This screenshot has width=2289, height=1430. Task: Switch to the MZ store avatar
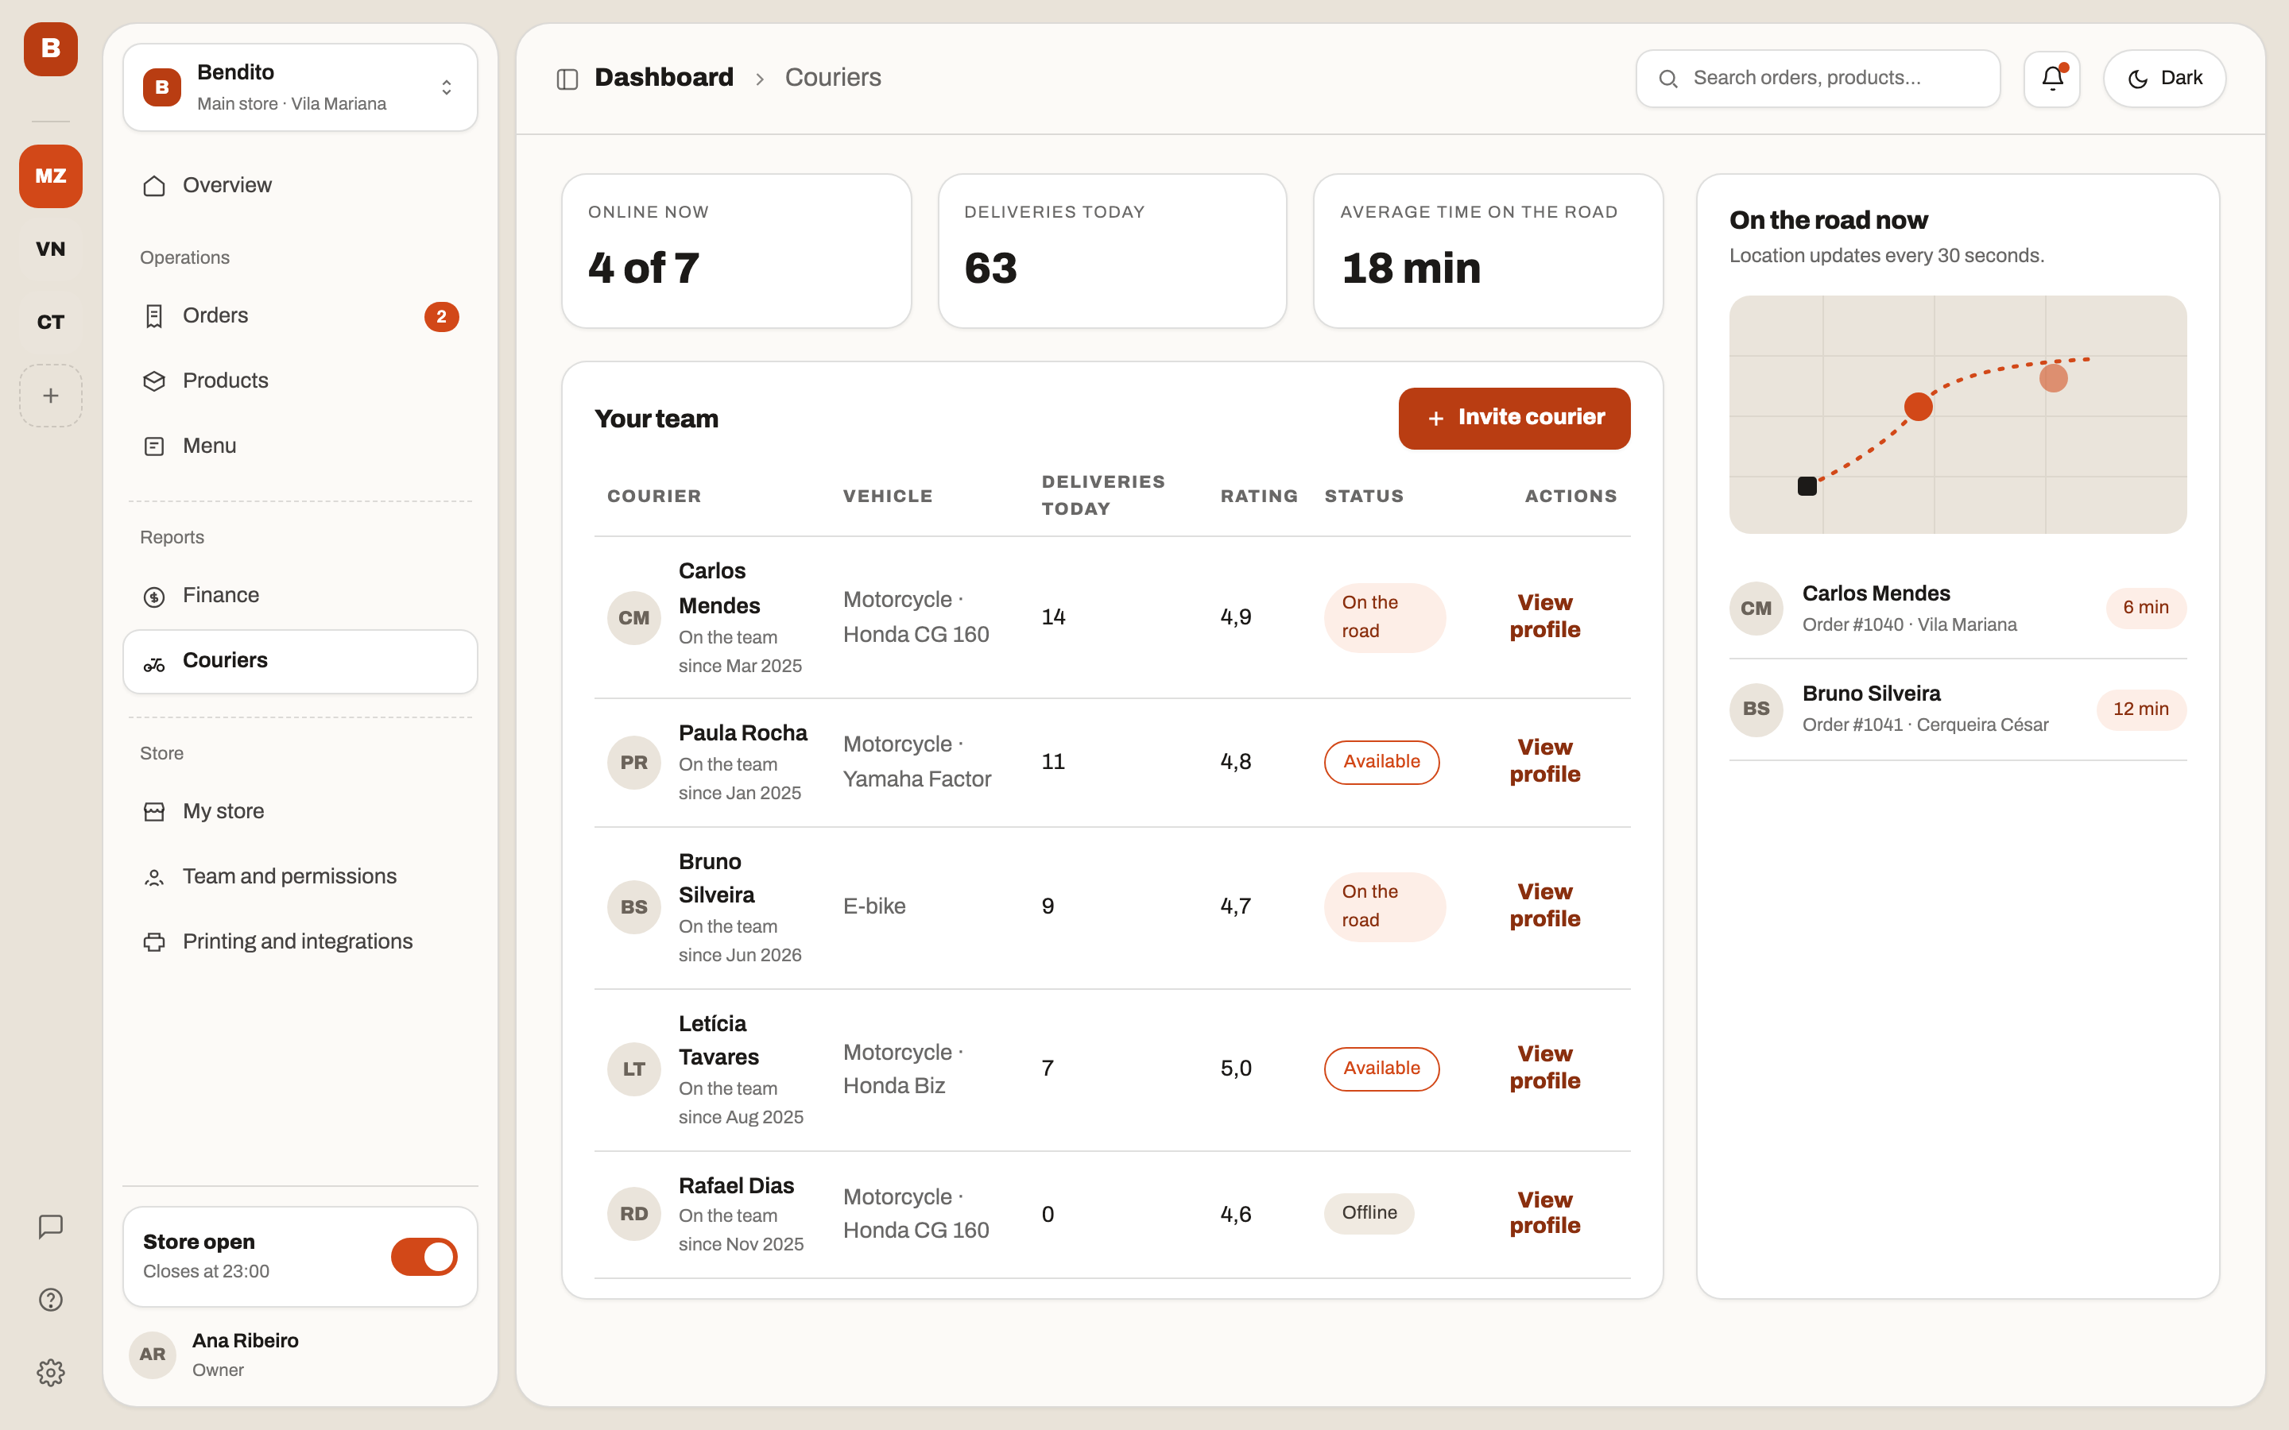click(x=50, y=176)
